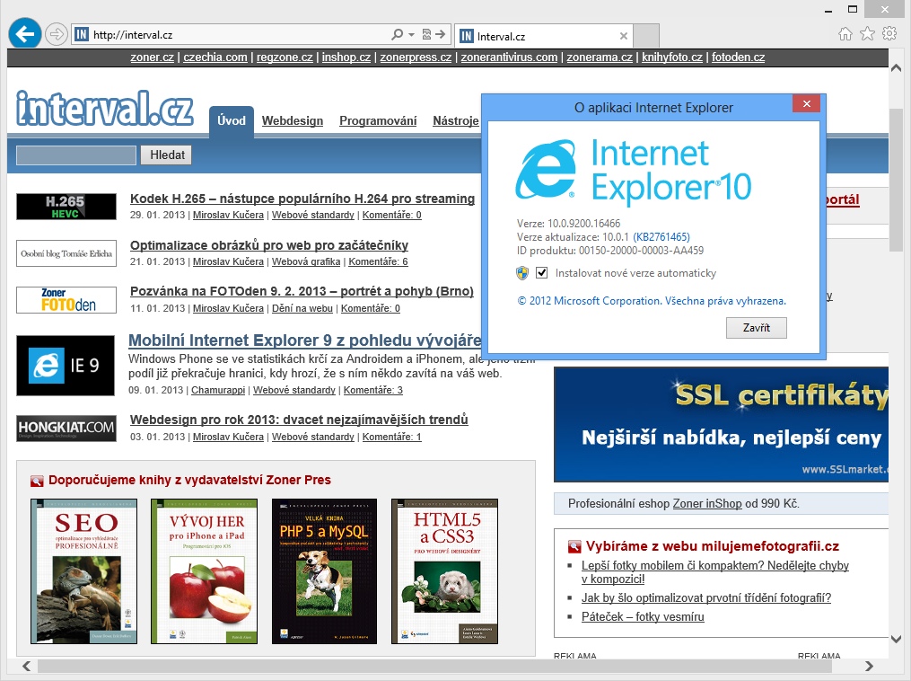The image size is (911, 681).
Task: Click the SSL certifikáty banner ad
Action: [721, 425]
